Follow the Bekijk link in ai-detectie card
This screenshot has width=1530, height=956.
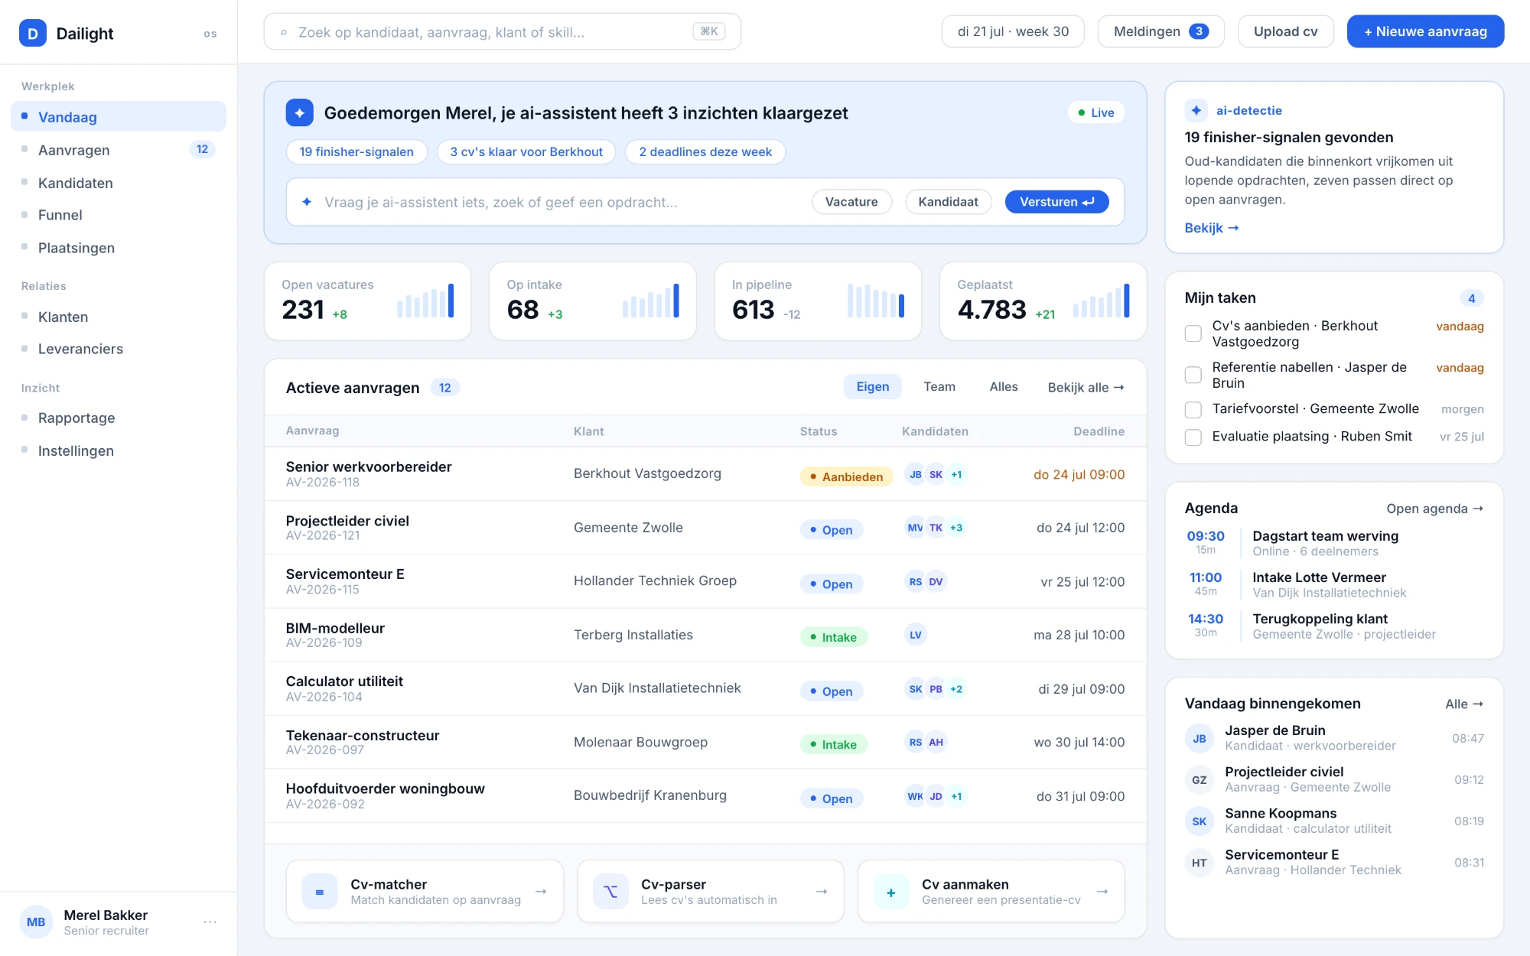tap(1211, 228)
